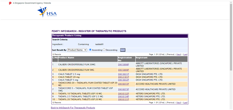Open registration SIN16134P
This screenshot has height=110, width=233.
click(123, 96)
